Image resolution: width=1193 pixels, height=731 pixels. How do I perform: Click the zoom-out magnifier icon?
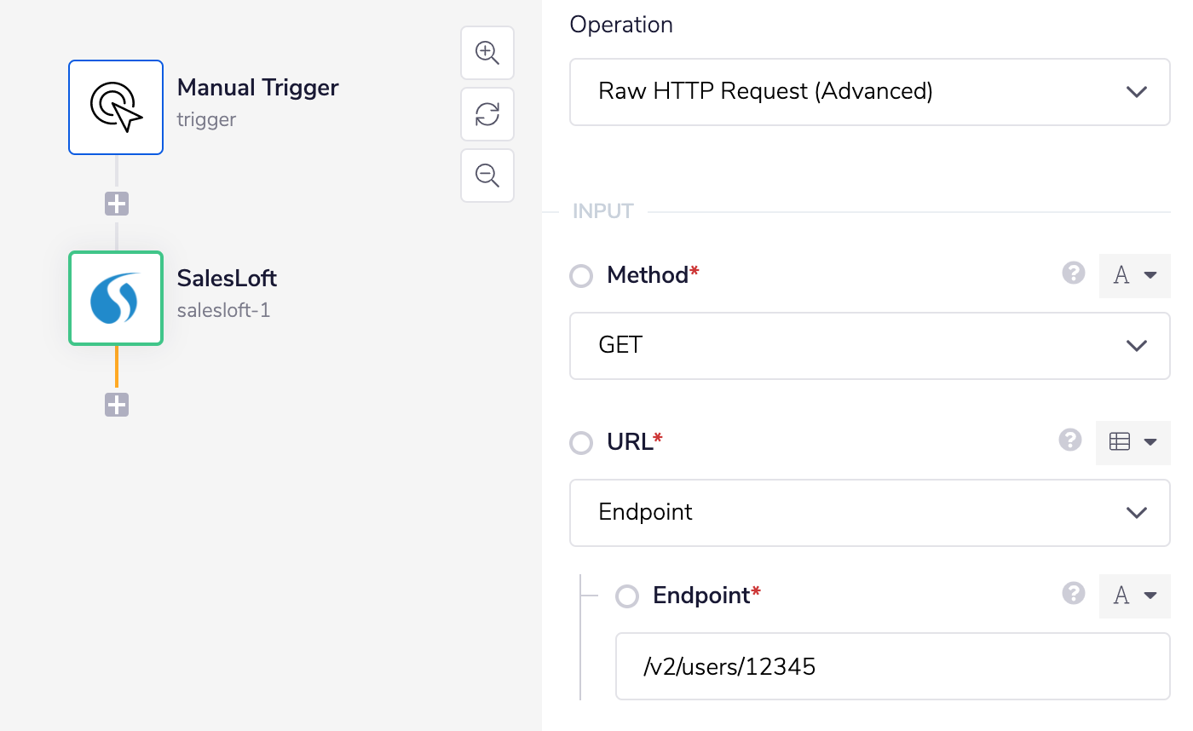pyautogui.click(x=487, y=176)
